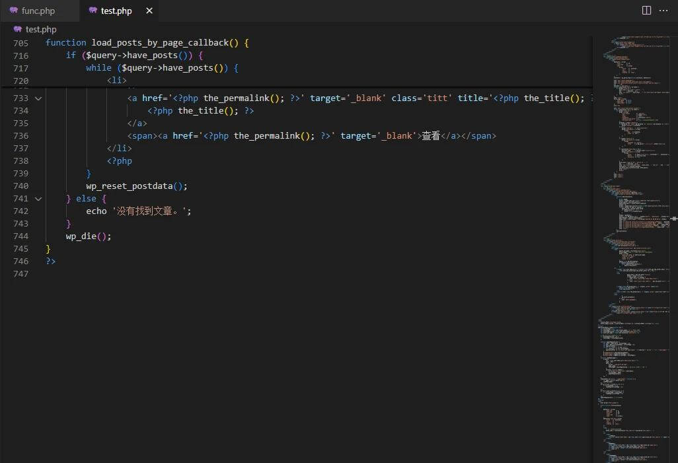Click the PHP file icon in breadcrumb
This screenshot has width=678, height=463.
[x=18, y=30]
